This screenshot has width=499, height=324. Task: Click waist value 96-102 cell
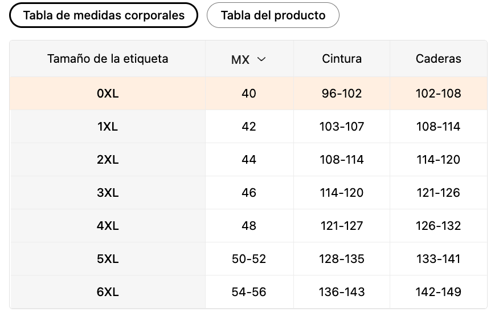pyautogui.click(x=342, y=94)
